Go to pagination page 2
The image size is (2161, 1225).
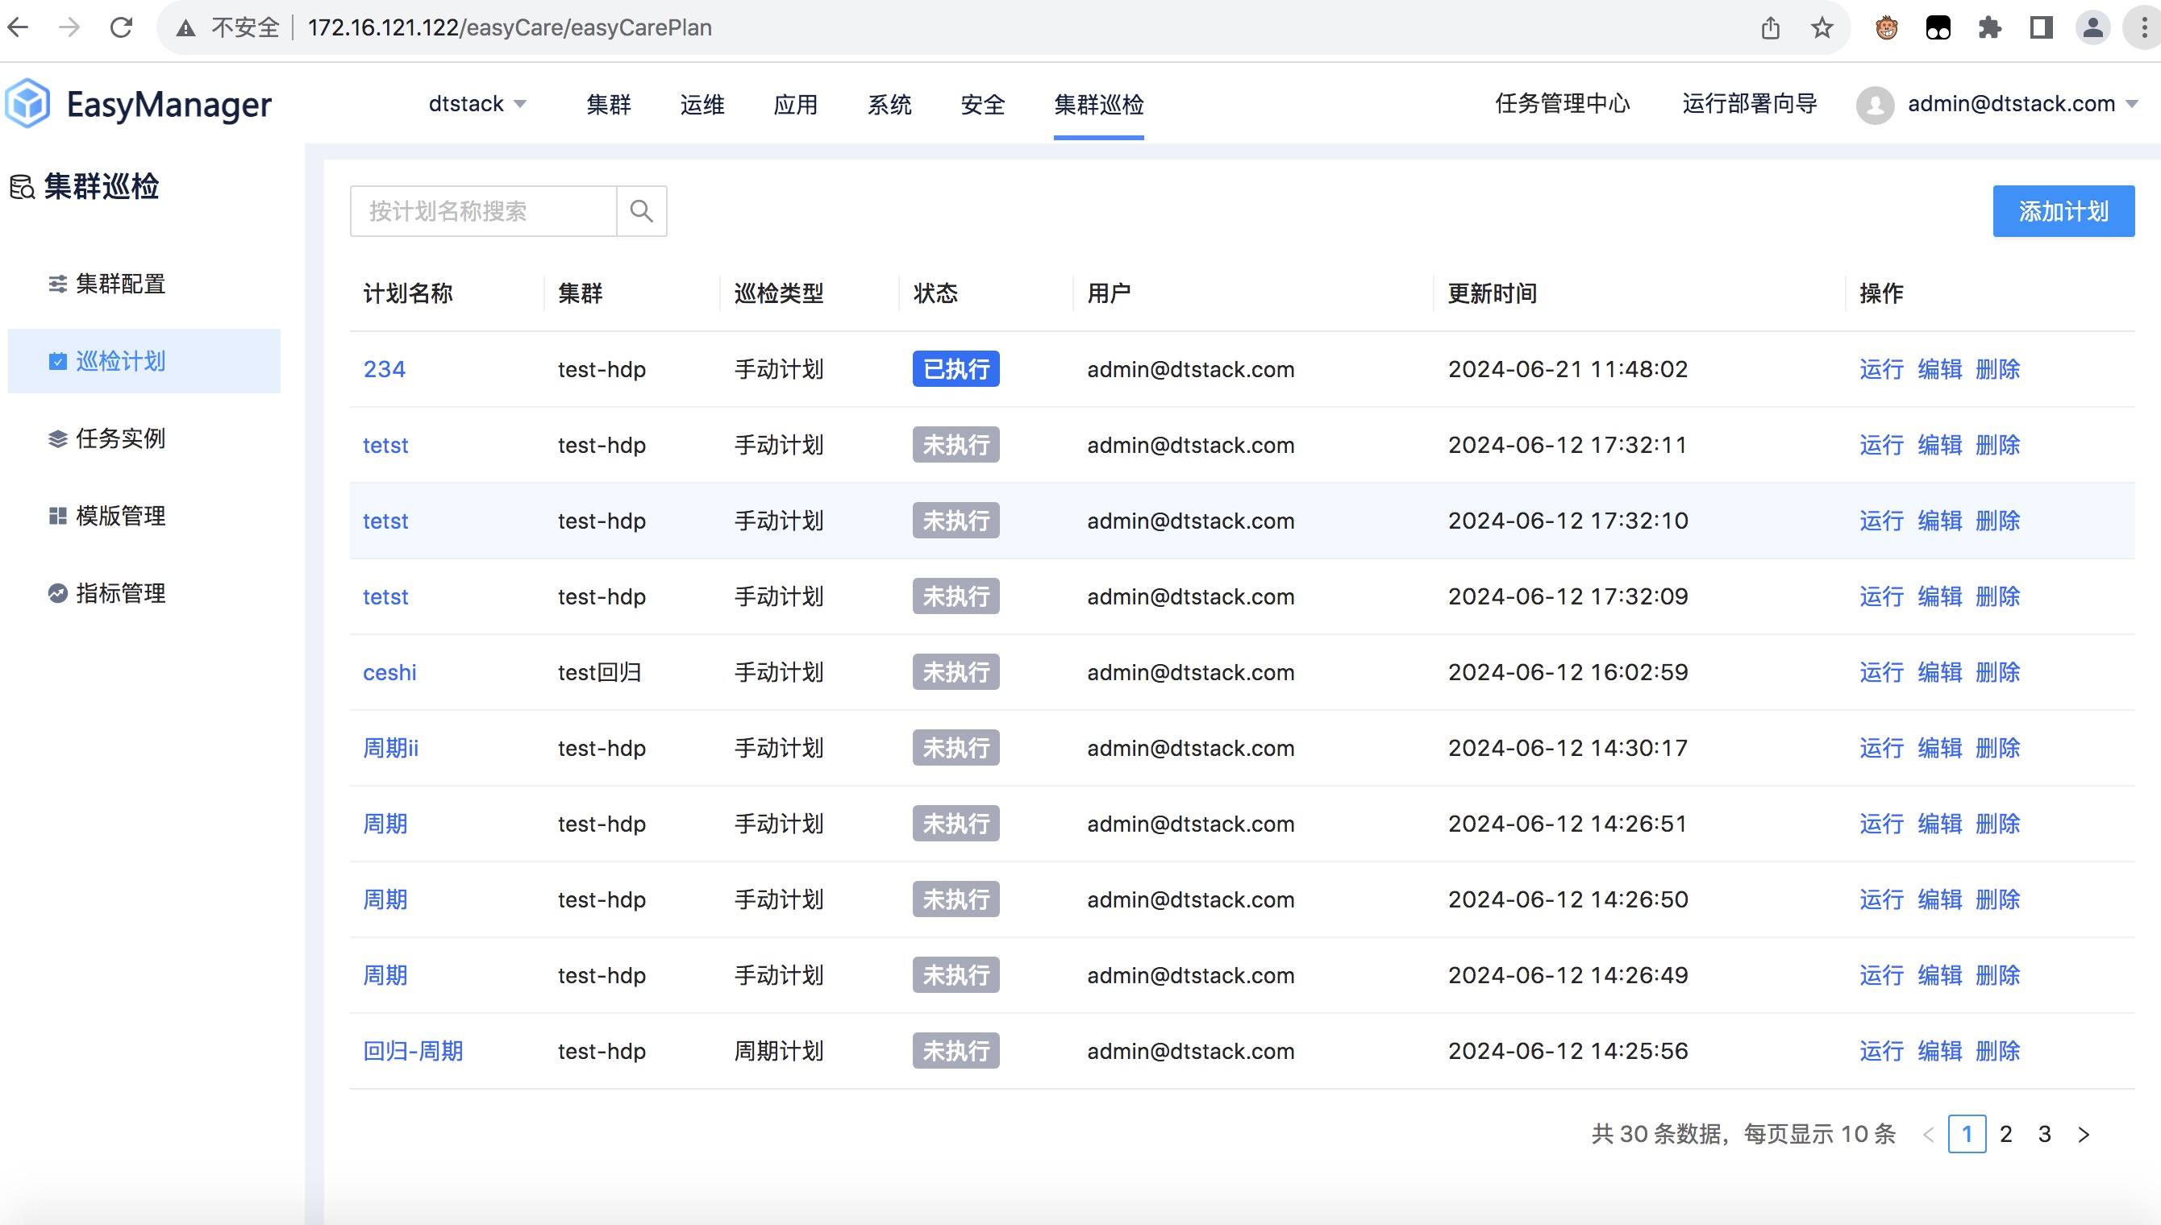2006,1134
